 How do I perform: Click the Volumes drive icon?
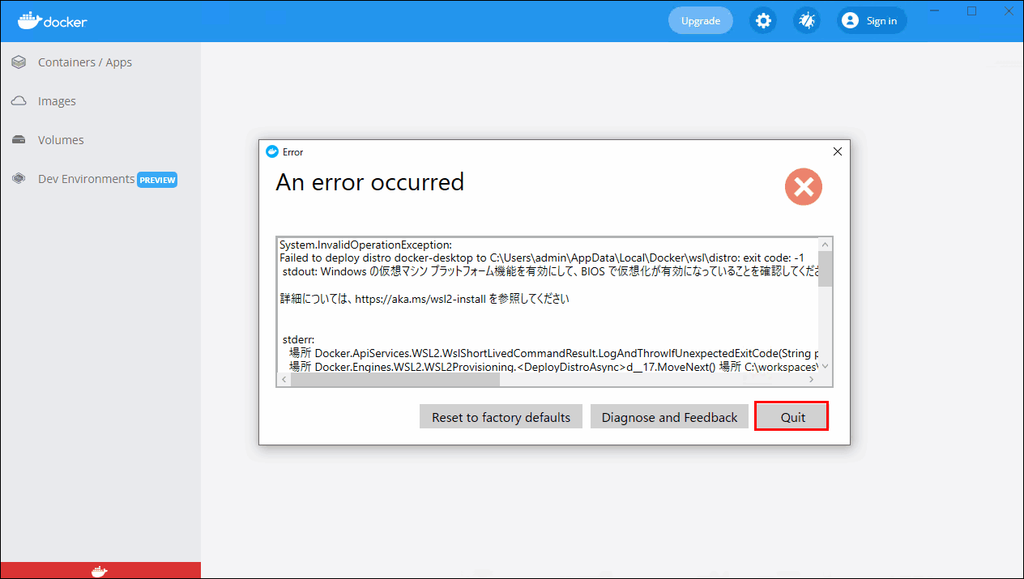click(19, 140)
